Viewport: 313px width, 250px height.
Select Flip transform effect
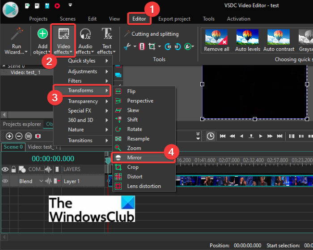(144, 92)
